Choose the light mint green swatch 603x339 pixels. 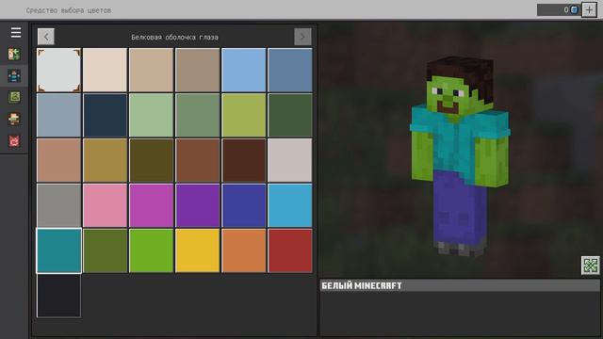pos(151,115)
